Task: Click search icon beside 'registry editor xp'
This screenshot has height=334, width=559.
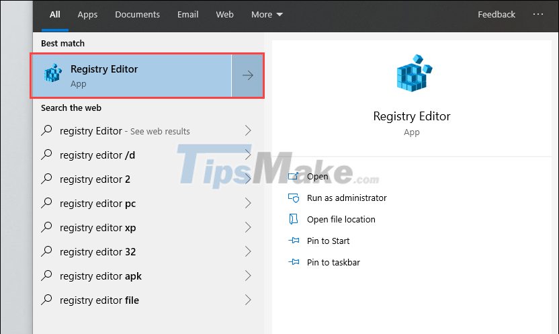Action: coord(47,227)
